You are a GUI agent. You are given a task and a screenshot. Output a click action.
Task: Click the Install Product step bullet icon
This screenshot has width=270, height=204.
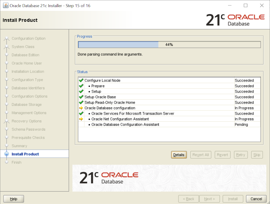(x=7, y=154)
